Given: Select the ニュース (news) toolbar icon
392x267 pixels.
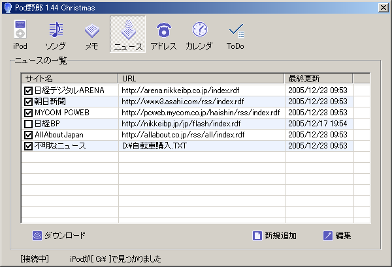Looking at the screenshot, I should tap(128, 34).
